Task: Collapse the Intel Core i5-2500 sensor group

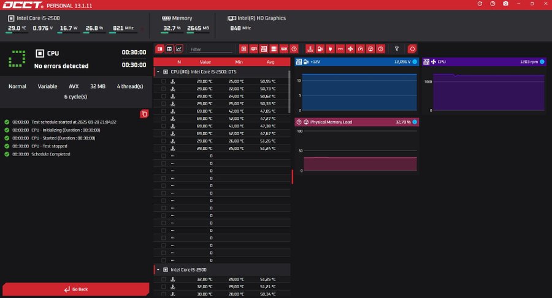Action: pyautogui.click(x=158, y=269)
